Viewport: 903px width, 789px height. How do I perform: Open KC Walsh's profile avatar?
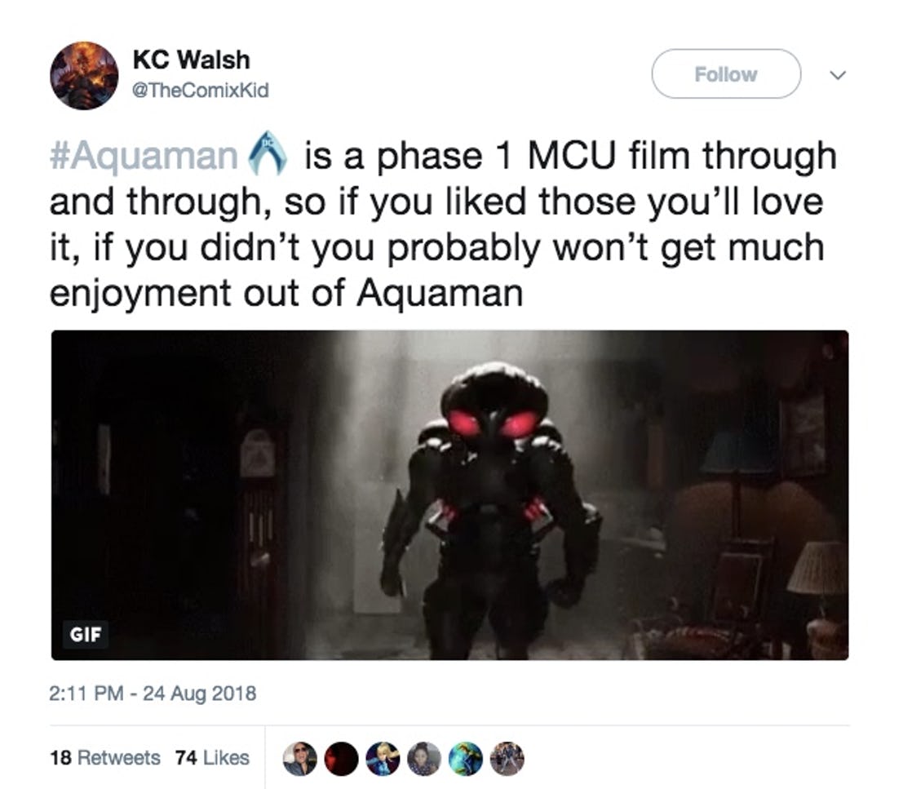click(x=84, y=75)
